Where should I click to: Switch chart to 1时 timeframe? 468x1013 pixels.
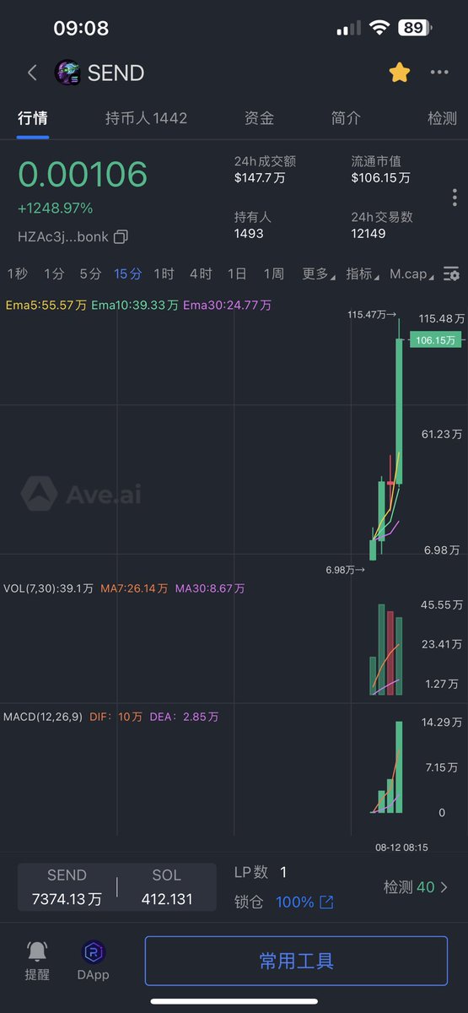164,274
